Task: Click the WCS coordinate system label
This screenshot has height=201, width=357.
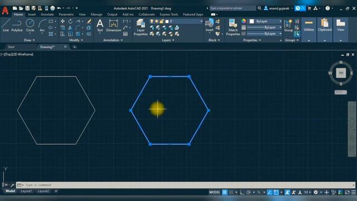Action: [x=341, y=92]
